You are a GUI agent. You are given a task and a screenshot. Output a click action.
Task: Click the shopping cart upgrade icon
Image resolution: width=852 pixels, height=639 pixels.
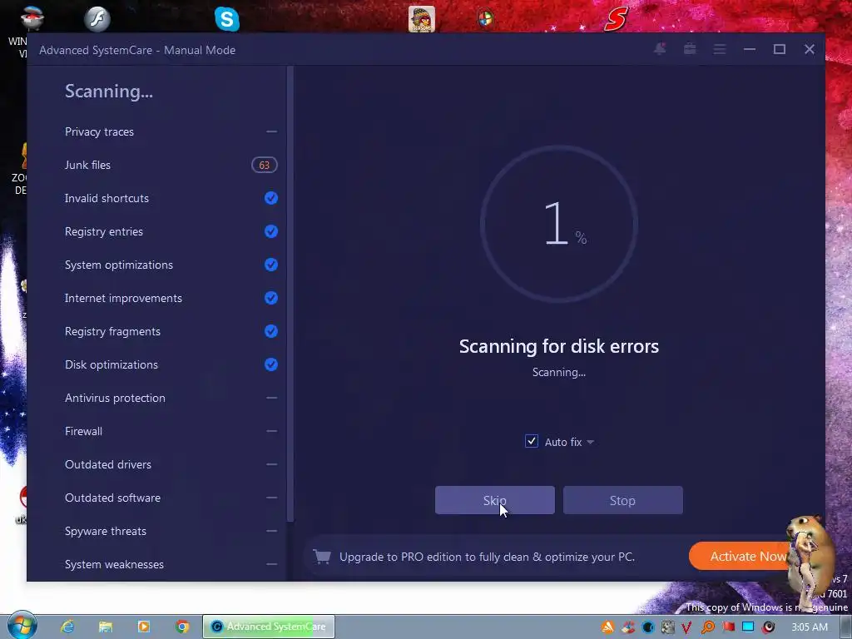point(322,557)
